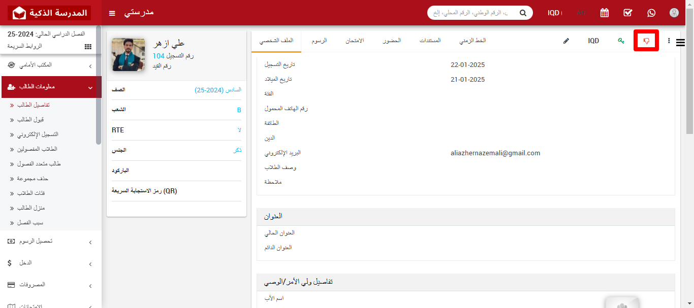Screen dimensions: 694x308
Task: Click the quick links grid icon in sidebar
Action: [x=88, y=46]
